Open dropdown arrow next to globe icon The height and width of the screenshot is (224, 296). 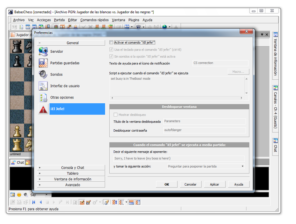coord(169,27)
